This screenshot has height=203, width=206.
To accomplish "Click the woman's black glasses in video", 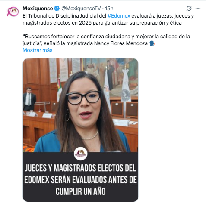I will tap(83, 98).
